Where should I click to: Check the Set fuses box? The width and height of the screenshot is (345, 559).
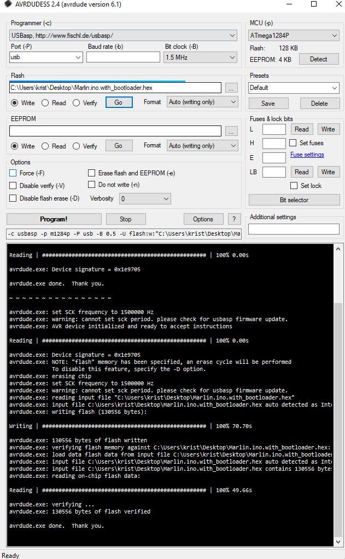[293, 143]
